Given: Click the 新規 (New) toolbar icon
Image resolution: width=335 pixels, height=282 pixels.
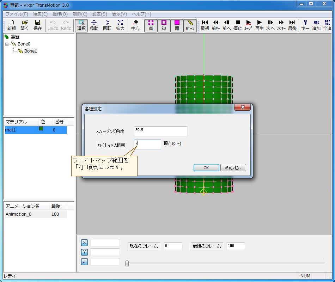Looking at the screenshot, I should [x=11, y=25].
